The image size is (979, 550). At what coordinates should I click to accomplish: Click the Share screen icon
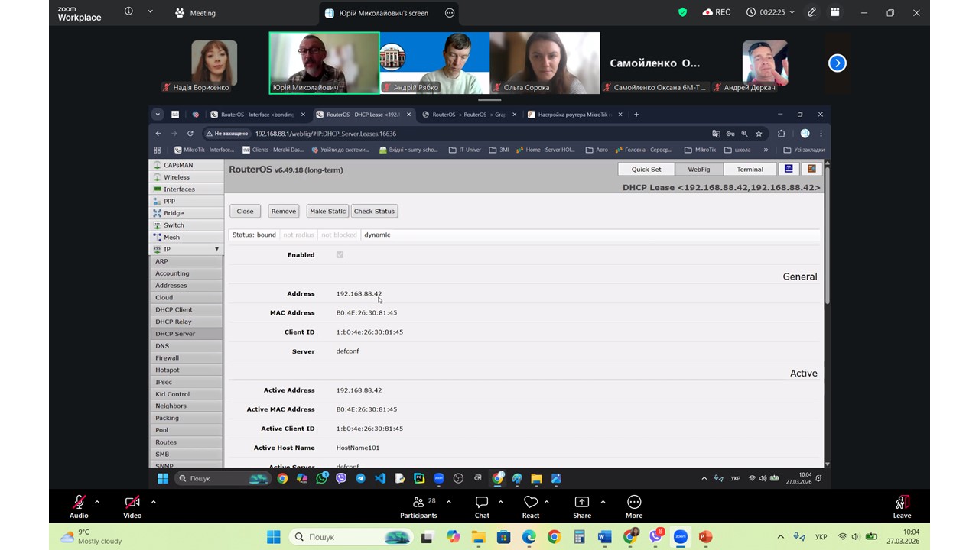point(581,503)
